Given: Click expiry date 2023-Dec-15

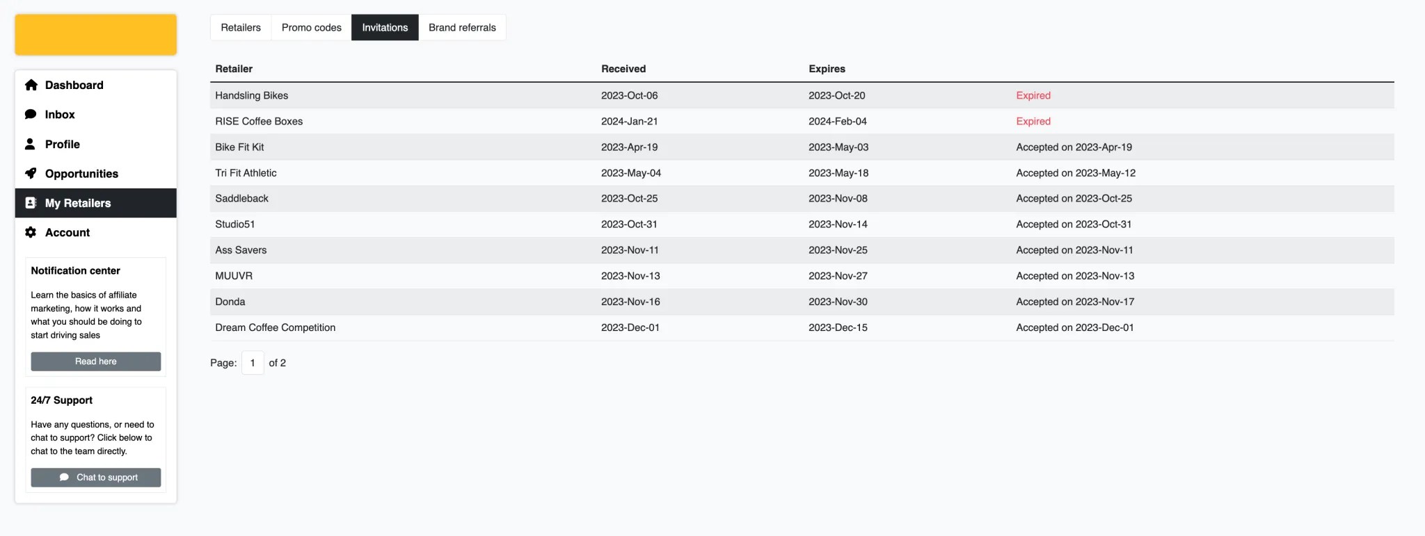Looking at the screenshot, I should (x=838, y=327).
